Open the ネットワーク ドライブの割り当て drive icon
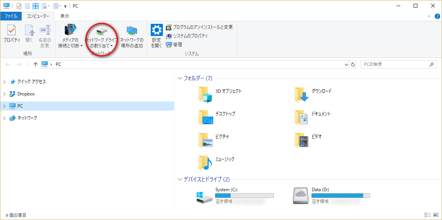Image resolution: width=442 pixels, height=220 pixels. coord(101,30)
